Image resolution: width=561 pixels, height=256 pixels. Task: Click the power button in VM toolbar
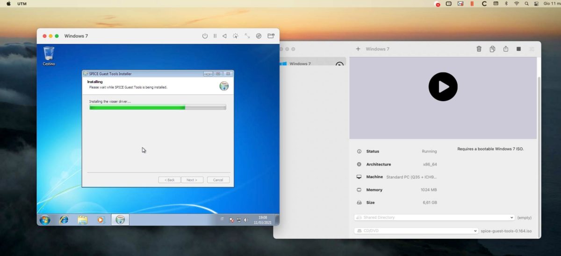(x=205, y=36)
